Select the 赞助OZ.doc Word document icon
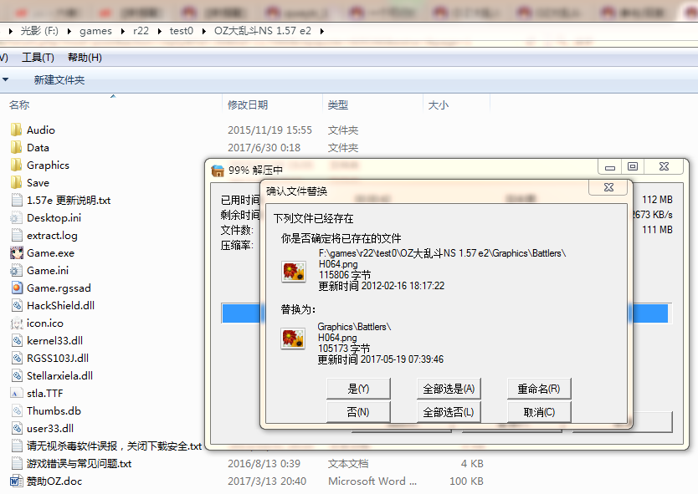This screenshot has width=698, height=494. [x=17, y=481]
